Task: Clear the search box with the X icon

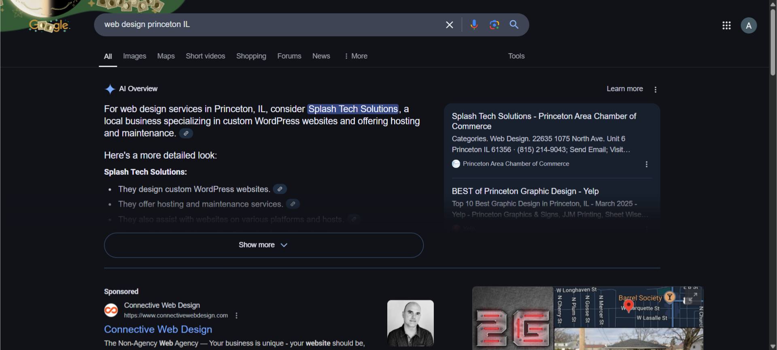Action: pyautogui.click(x=449, y=25)
